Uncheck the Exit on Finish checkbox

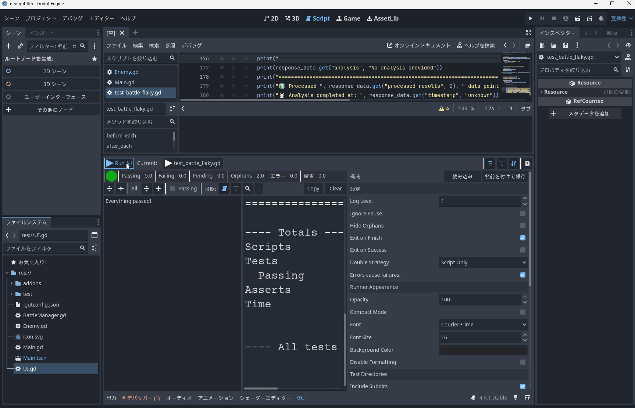[x=523, y=238]
